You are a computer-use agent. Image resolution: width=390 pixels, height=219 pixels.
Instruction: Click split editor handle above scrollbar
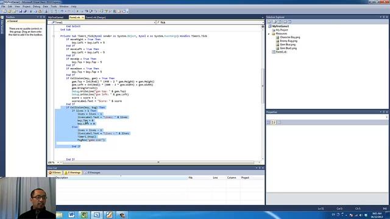(x=263, y=26)
